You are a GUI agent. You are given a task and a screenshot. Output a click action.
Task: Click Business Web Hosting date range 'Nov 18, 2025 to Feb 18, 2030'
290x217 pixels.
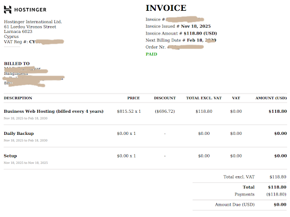point(25,118)
